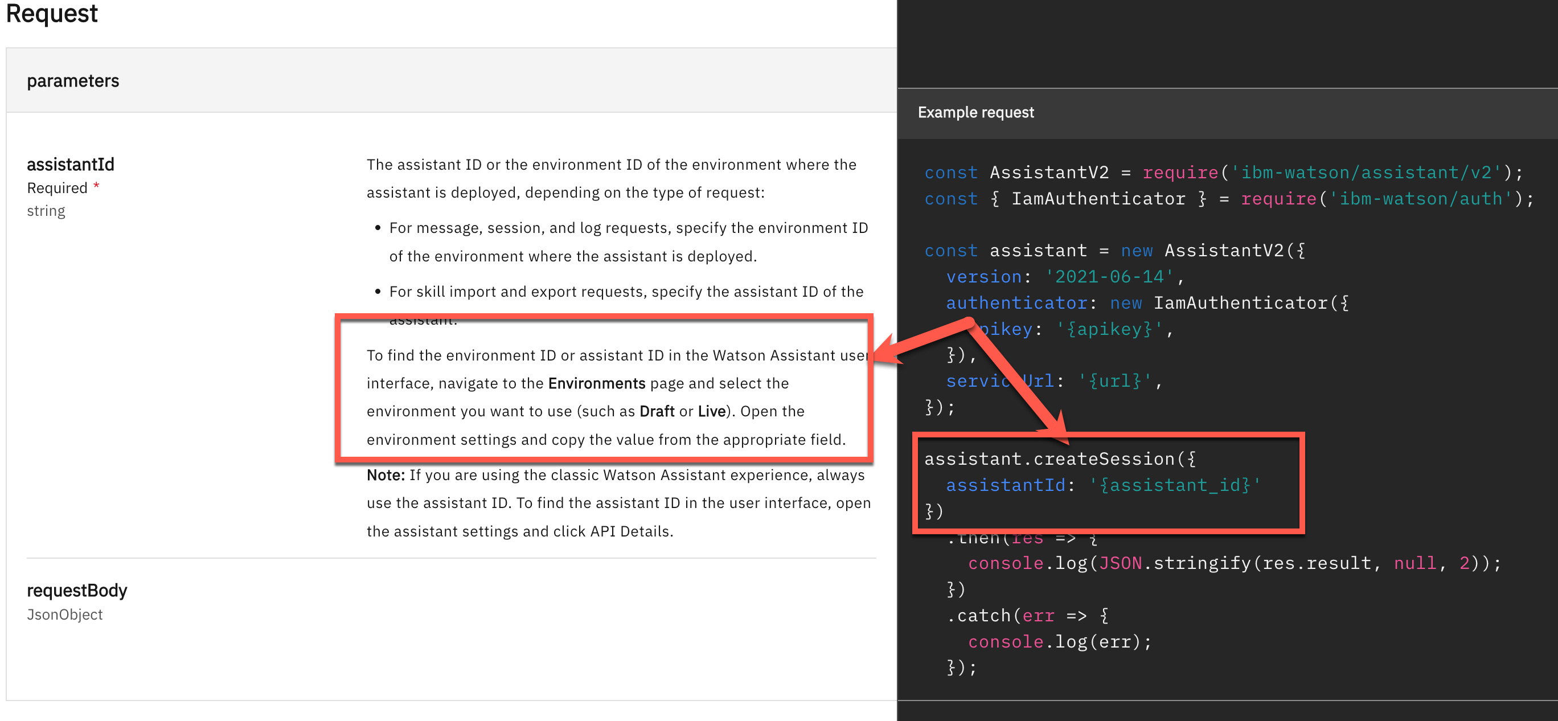Click the "require('ibm-watson/auth')" code line

[1229, 199]
